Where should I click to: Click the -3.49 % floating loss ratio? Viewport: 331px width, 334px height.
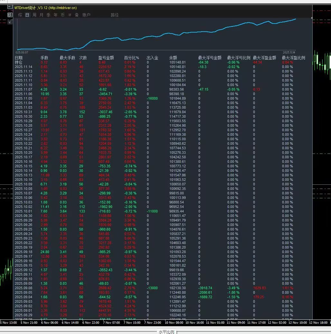point(233,288)
